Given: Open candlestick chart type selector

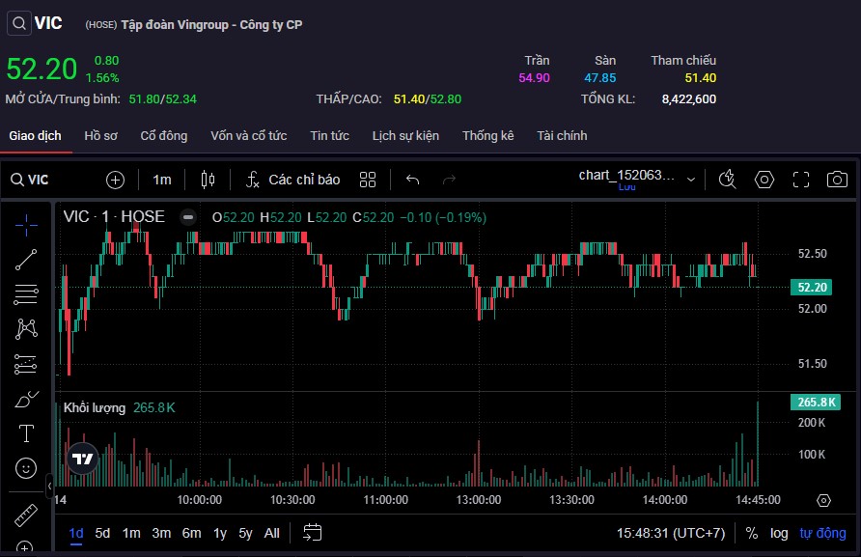Looking at the screenshot, I should (x=207, y=180).
